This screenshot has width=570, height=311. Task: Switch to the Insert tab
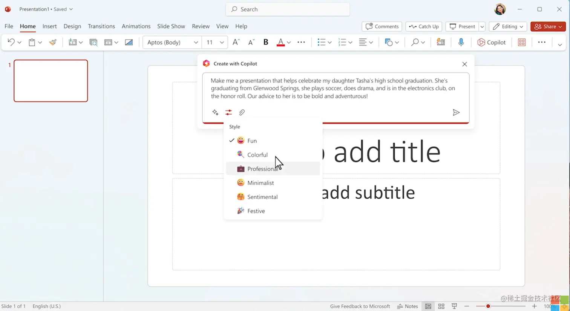click(x=49, y=26)
